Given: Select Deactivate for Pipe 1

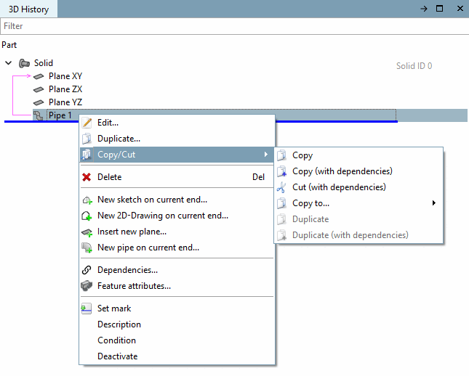Looking at the screenshot, I should coord(177,356).
